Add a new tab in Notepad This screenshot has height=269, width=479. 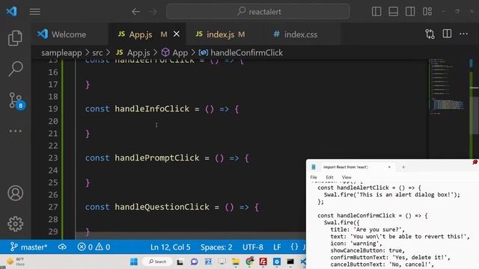tap(403, 167)
